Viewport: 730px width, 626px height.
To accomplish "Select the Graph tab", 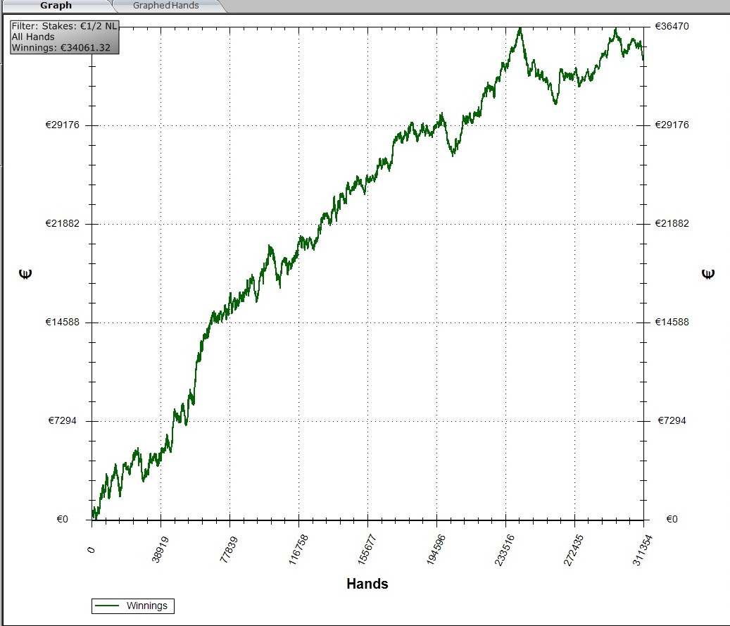I will tap(56, 6).
